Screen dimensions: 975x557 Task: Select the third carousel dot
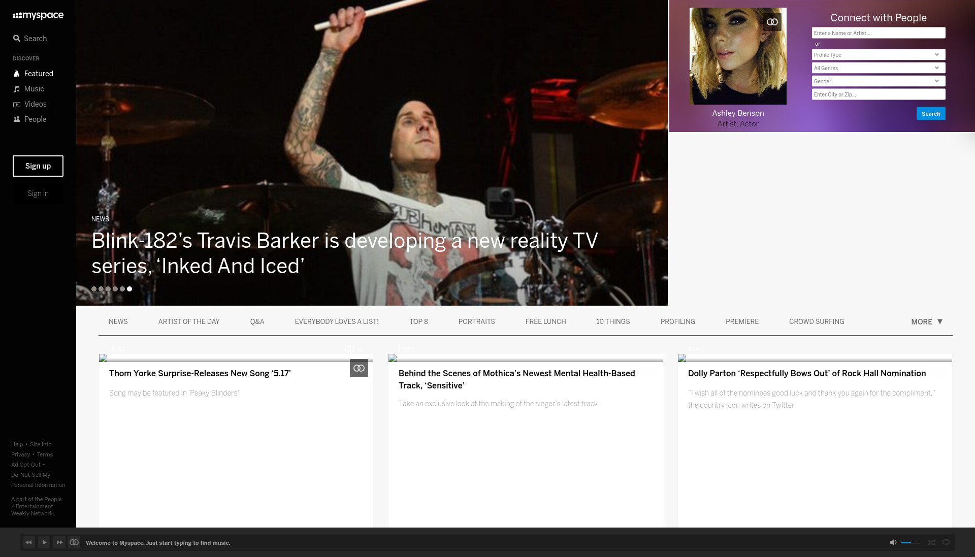click(108, 289)
